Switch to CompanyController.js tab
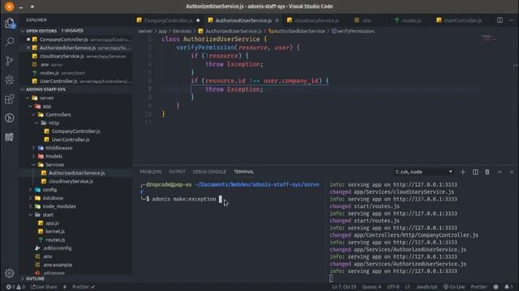This screenshot has width=519, height=291. pyautogui.click(x=168, y=20)
